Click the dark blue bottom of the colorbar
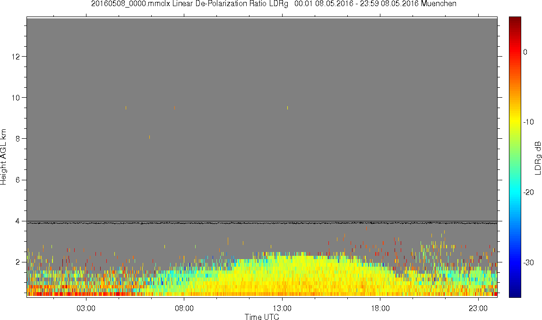Image resolution: width=542 pixels, height=320 pixels. pos(515,294)
